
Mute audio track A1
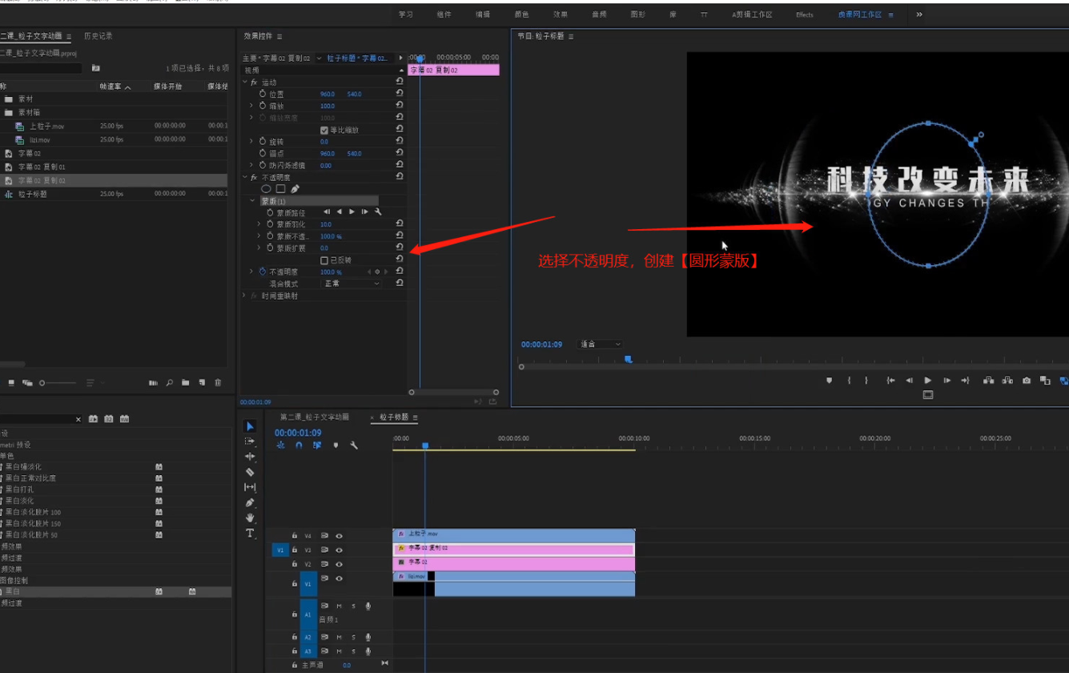[x=340, y=606]
